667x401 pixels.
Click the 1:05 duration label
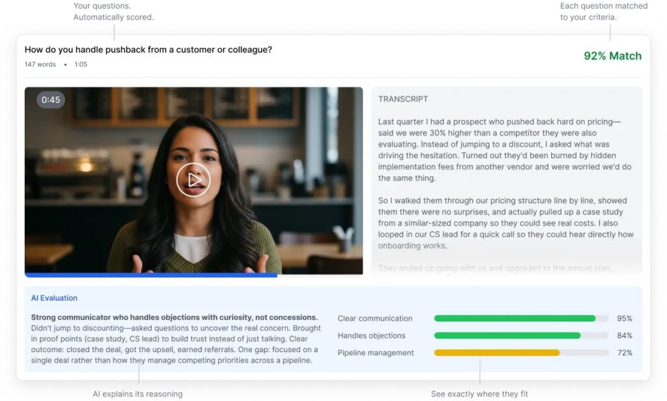tap(81, 65)
